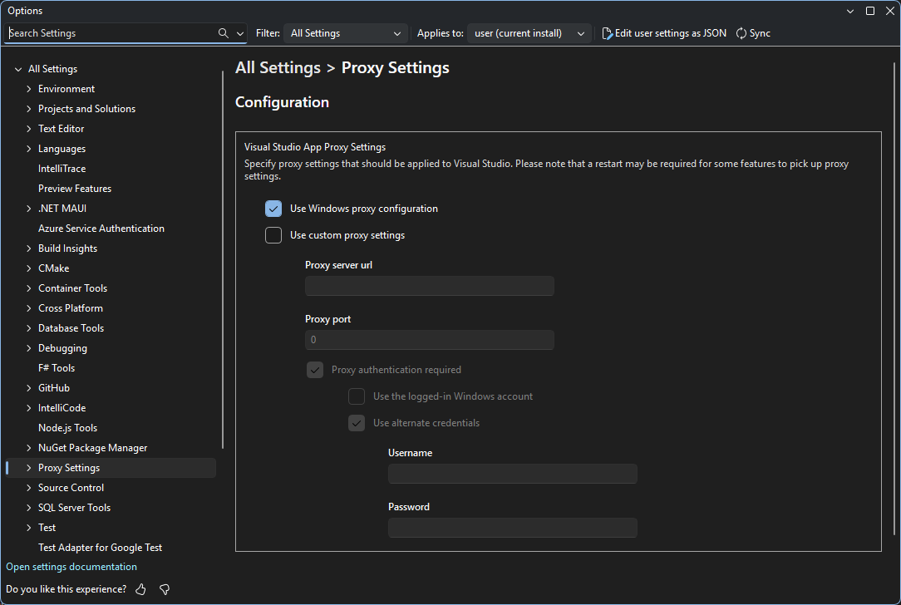Click the search magnifying glass icon
901x605 pixels.
(x=221, y=32)
